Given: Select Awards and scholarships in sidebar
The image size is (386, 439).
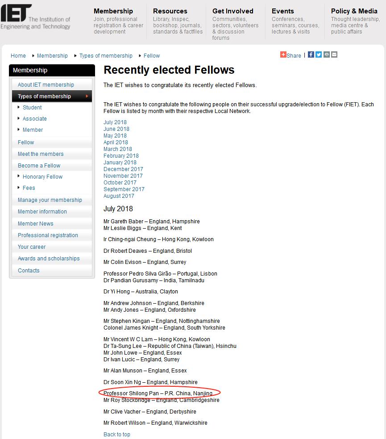Looking at the screenshot, I should 49,259.
